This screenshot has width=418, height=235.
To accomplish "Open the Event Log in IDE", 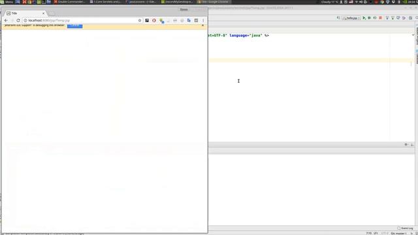I will pyautogui.click(x=405, y=228).
